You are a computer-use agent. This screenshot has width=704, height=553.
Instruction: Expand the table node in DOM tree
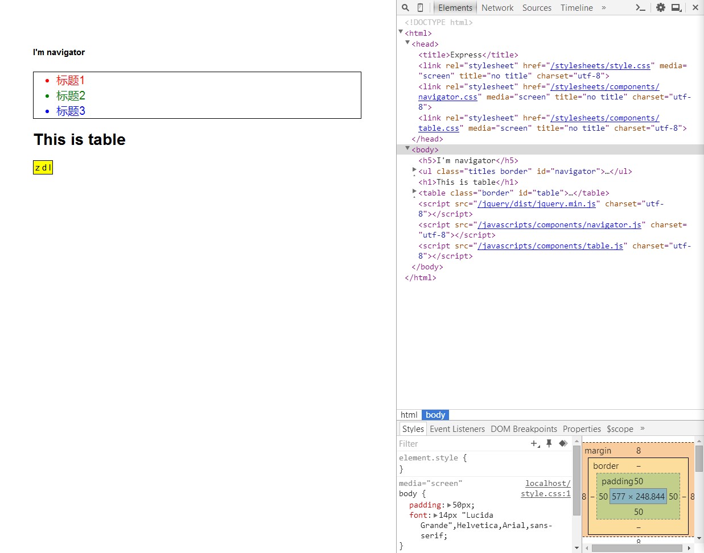pos(414,192)
